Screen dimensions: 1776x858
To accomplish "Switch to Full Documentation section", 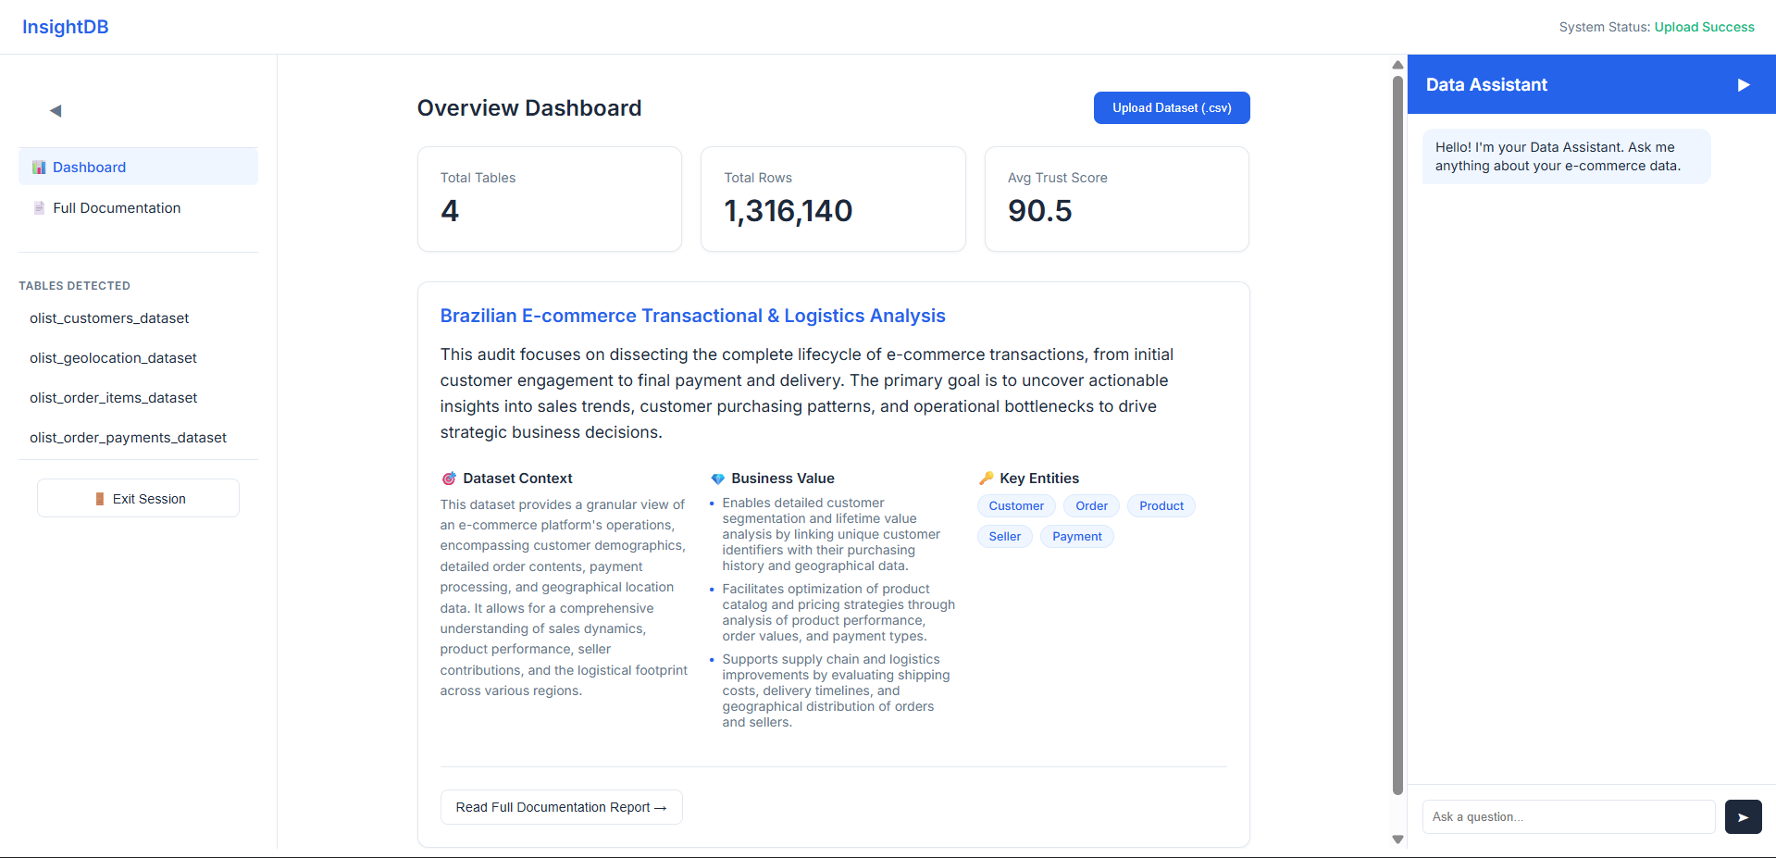I will pyautogui.click(x=117, y=207).
